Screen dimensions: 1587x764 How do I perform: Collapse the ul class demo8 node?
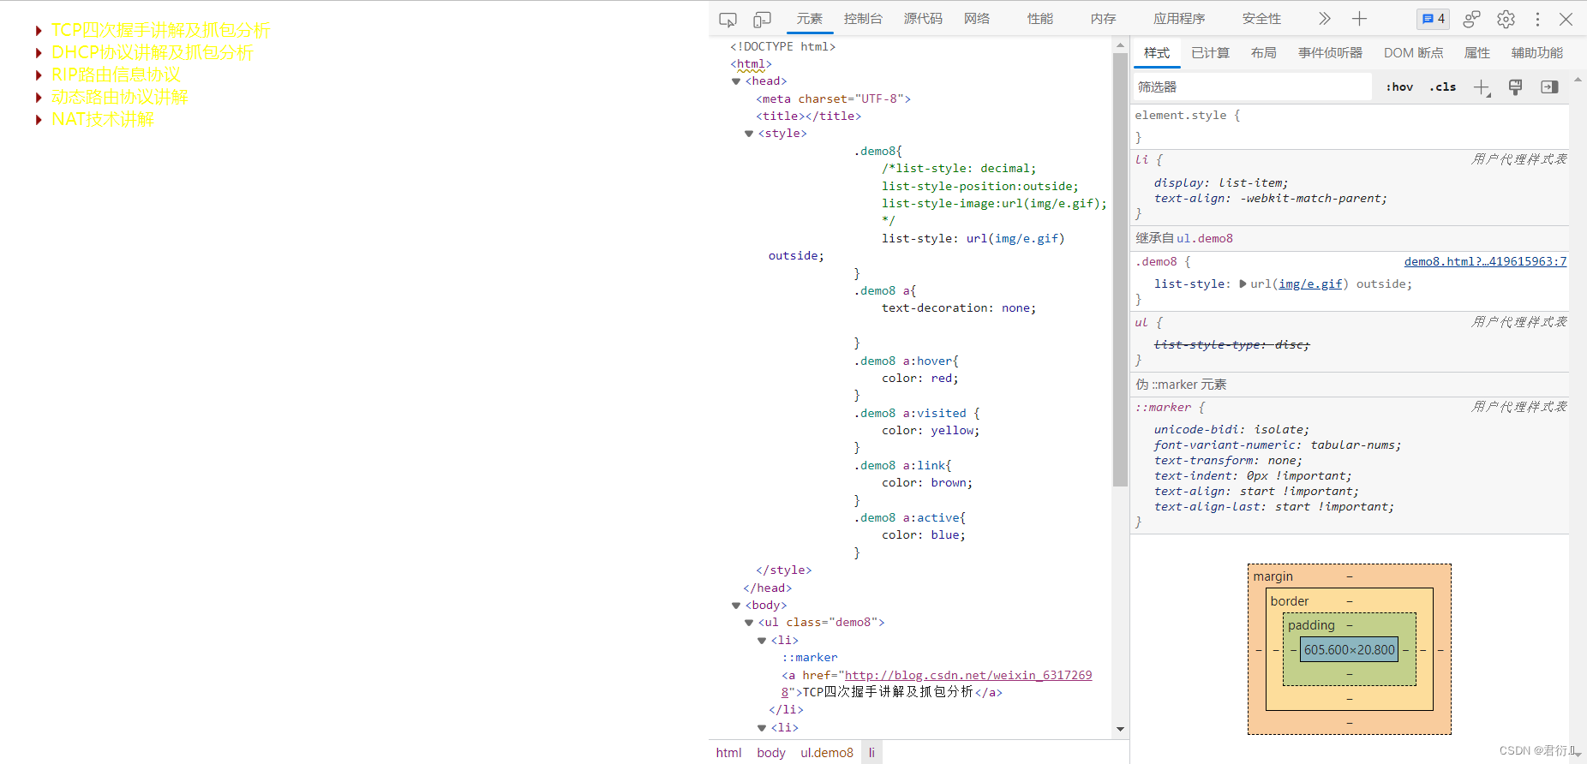pos(749,623)
